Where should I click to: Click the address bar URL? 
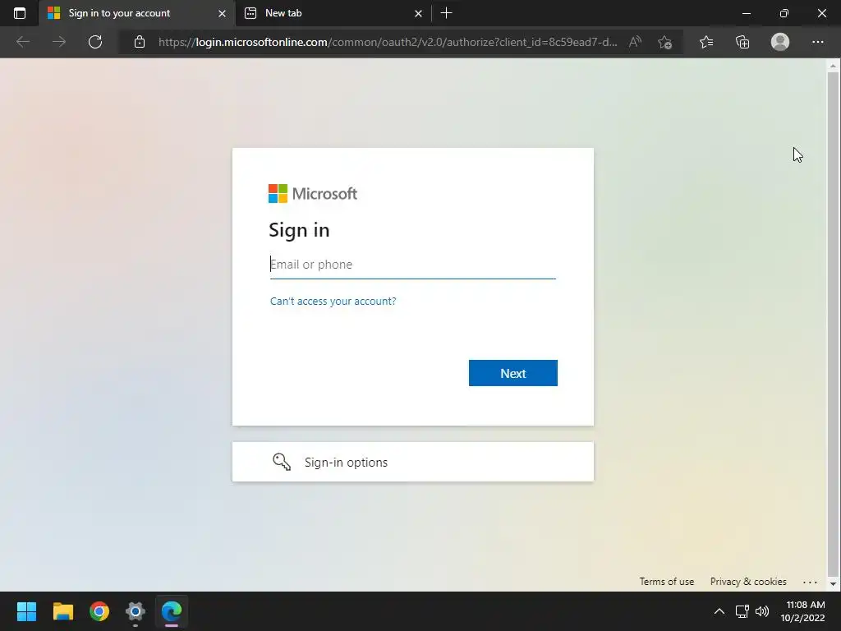click(x=388, y=42)
